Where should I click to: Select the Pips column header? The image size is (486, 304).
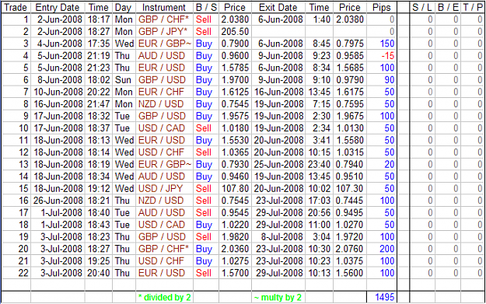(x=382, y=7)
